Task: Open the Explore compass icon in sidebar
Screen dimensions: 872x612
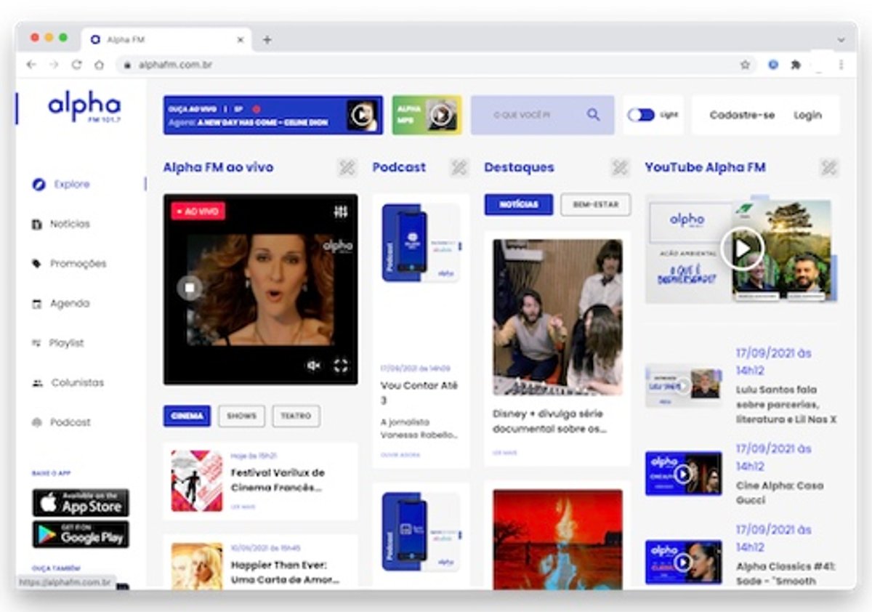Action: coord(39,185)
